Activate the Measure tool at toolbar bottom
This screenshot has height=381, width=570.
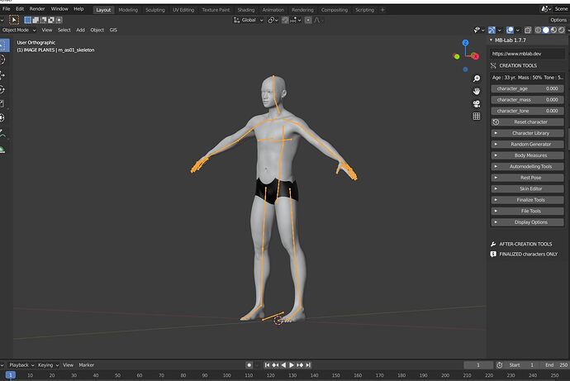[x=3, y=149]
